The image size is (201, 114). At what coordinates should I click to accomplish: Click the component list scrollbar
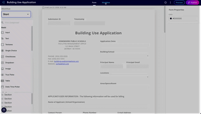32,38
